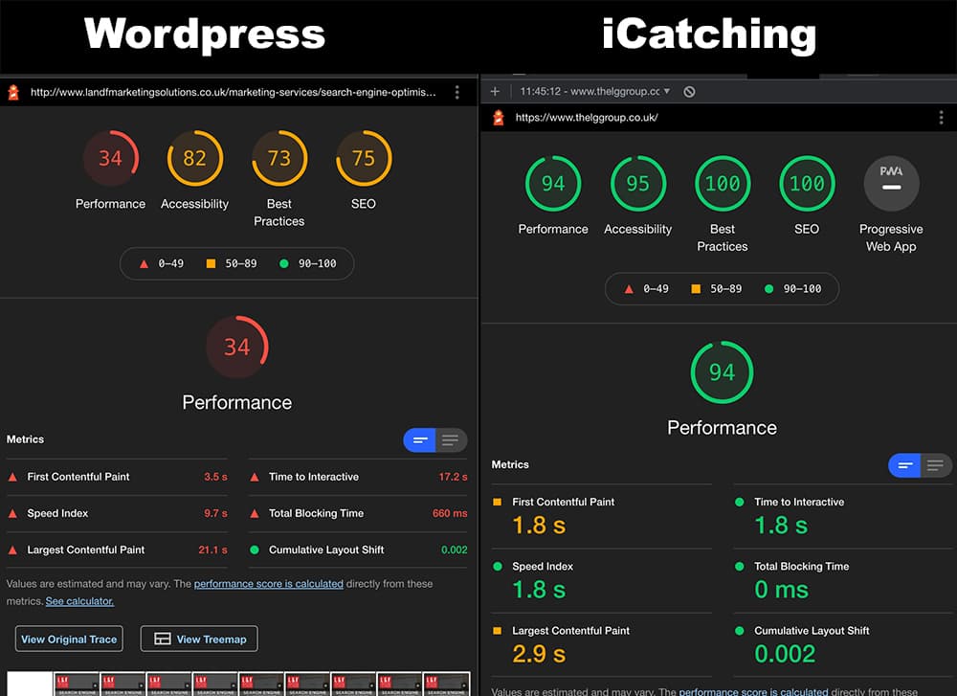The image size is (957, 696).
Task: Switch WordPress metrics to compact view toggle
Action: coord(420,440)
